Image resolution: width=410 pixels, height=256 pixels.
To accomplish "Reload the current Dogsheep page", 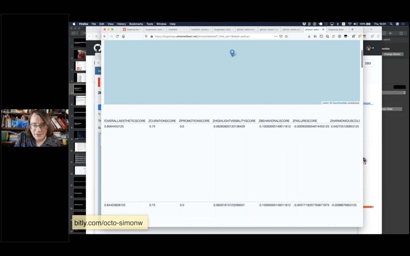I will (117, 36).
